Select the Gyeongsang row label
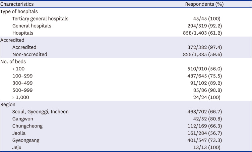This screenshot has height=152, width=252. pos(26,140)
